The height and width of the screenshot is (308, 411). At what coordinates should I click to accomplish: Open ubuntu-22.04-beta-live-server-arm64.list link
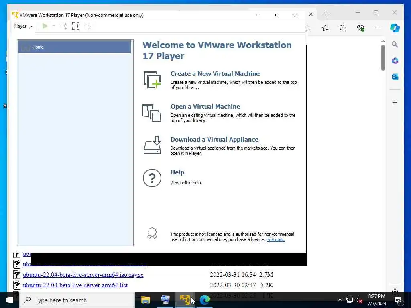coord(75,285)
